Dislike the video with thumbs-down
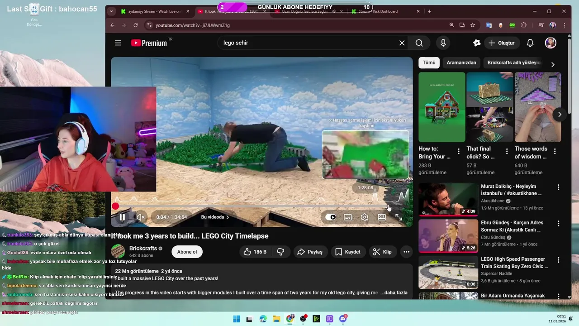The image size is (579, 326). pos(280,252)
